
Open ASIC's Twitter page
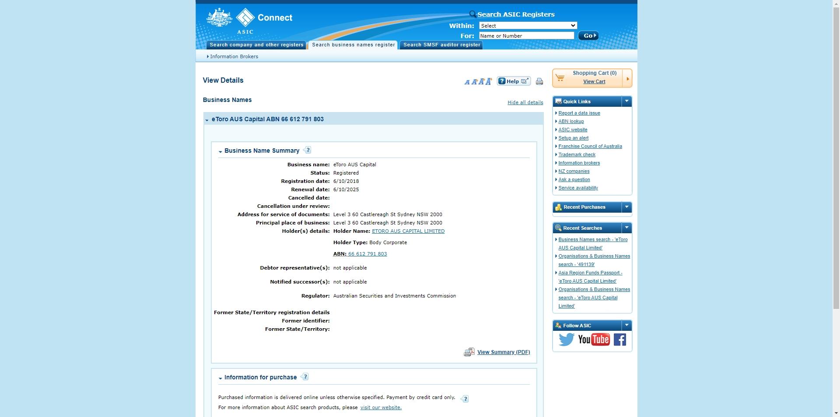click(x=566, y=340)
